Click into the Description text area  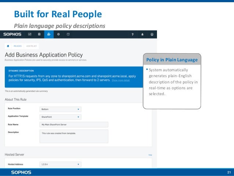pyautogui.click(x=74, y=136)
